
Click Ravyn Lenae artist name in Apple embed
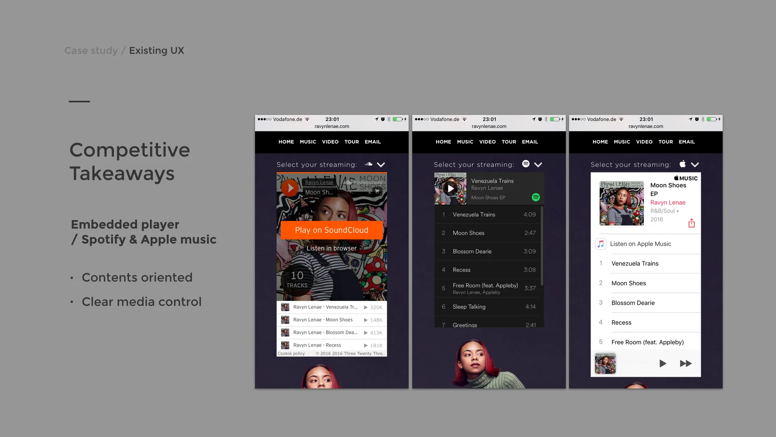click(x=668, y=202)
